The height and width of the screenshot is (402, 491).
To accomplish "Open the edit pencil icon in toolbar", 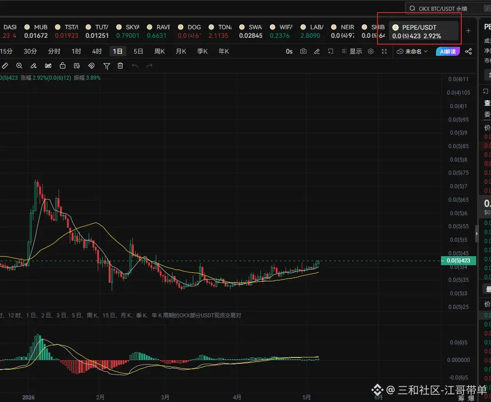I will coord(317,51).
